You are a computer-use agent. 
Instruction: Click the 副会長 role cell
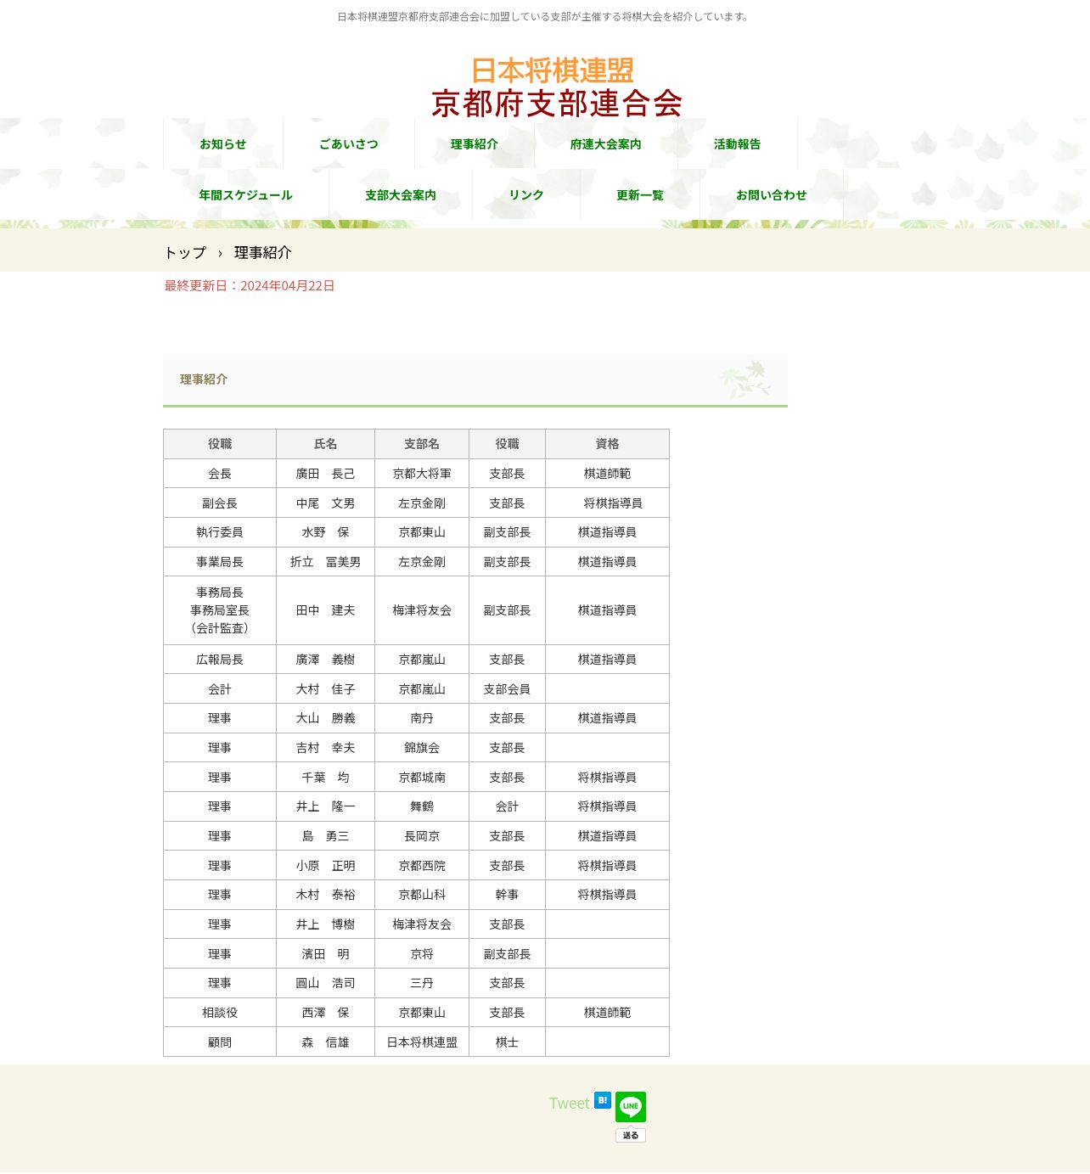[x=220, y=503]
